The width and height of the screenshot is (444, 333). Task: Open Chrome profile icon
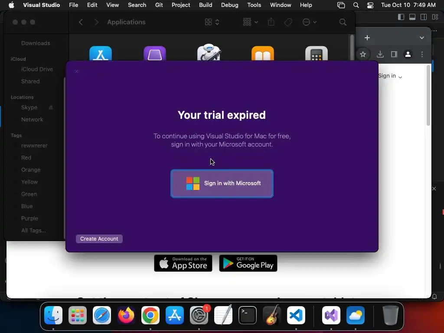click(408, 54)
